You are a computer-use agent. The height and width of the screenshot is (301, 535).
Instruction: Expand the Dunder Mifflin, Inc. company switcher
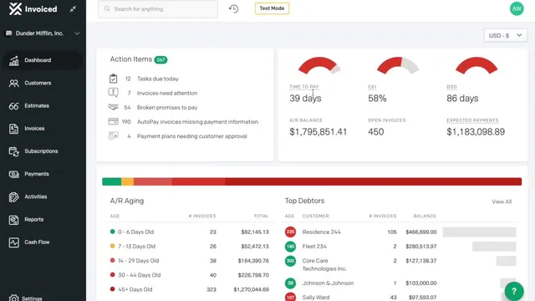point(43,33)
